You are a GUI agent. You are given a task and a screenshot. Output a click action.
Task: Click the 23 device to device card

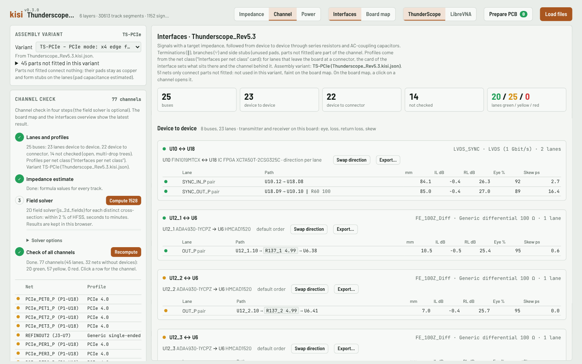(279, 100)
